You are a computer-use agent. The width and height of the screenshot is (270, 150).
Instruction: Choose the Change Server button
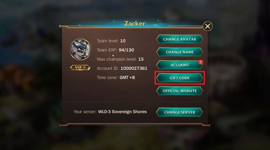coord(180,112)
